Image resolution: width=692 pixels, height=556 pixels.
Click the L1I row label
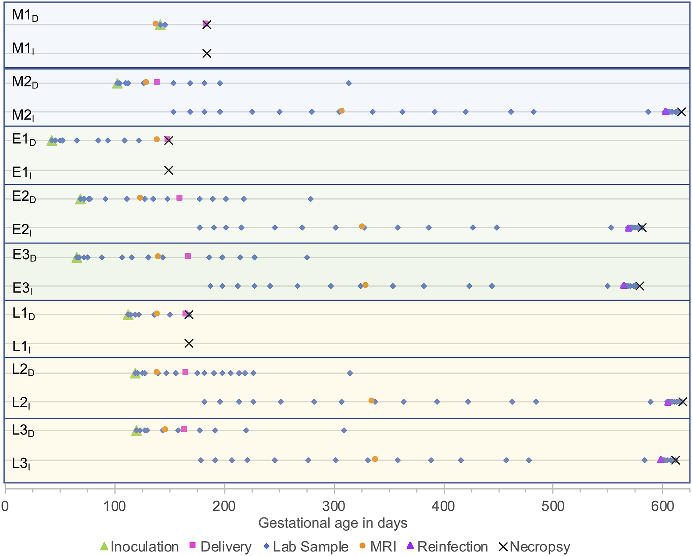(22, 346)
